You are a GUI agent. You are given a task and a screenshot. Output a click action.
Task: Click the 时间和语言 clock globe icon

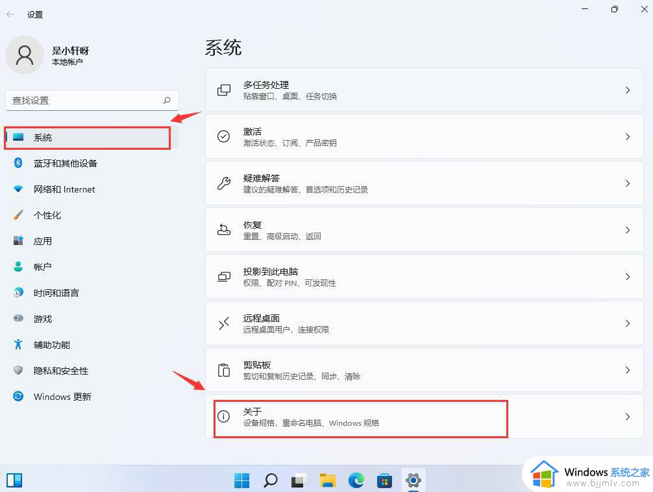point(18,292)
